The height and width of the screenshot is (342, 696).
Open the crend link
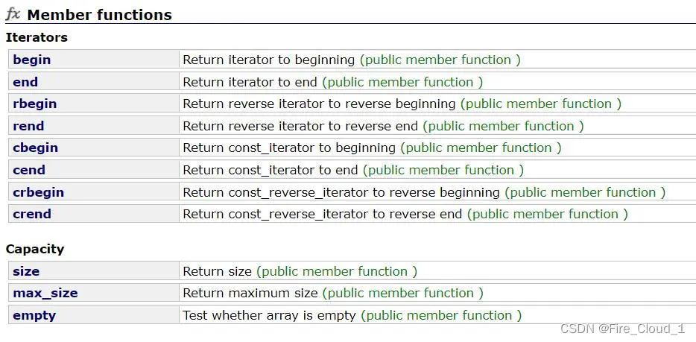tap(32, 215)
